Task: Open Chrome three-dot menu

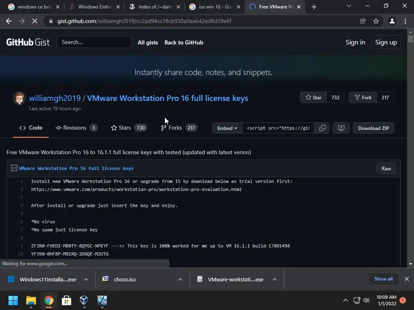Action: [405, 21]
